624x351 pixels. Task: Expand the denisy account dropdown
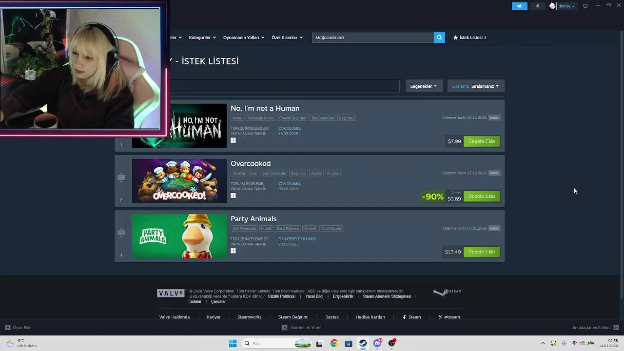[x=566, y=6]
